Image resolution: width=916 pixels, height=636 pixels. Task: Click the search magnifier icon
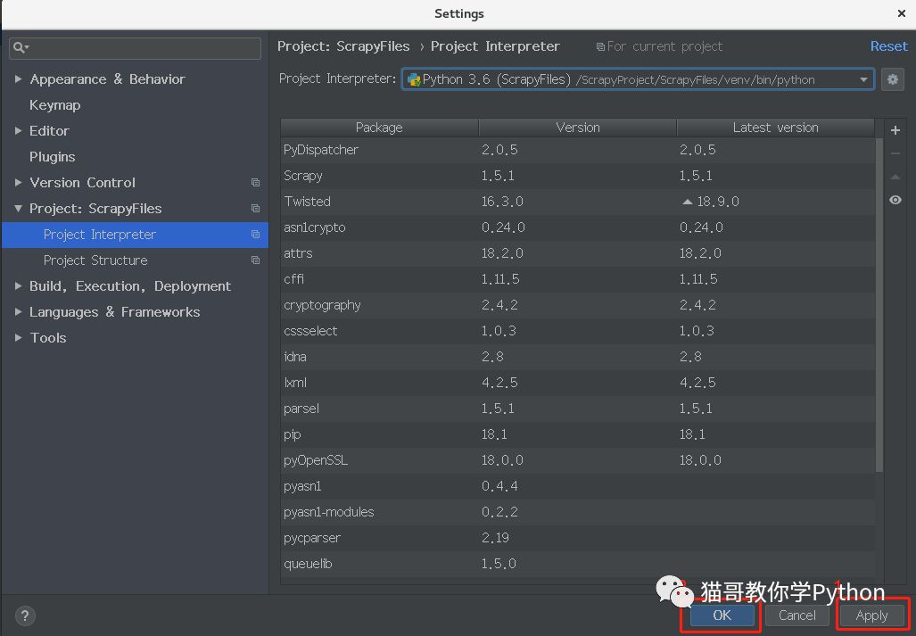21,47
